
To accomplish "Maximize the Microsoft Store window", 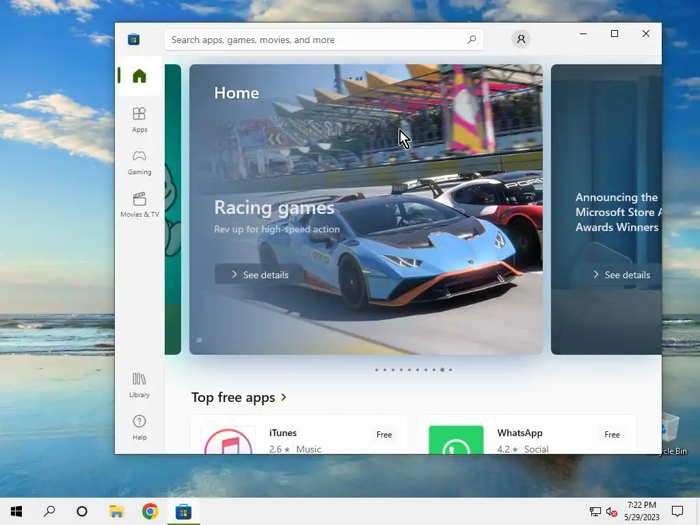I will tap(615, 34).
